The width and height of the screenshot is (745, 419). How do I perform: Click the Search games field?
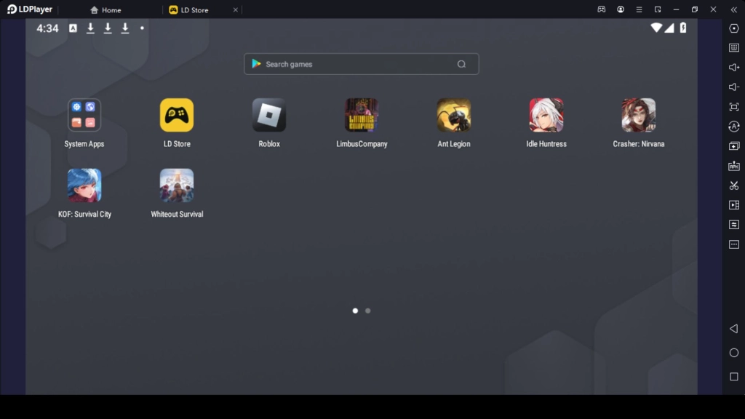point(361,64)
